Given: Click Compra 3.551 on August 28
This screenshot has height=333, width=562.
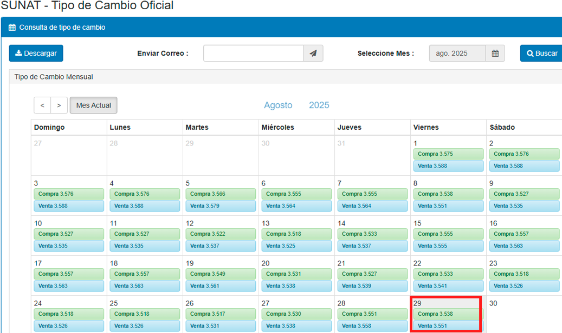Looking at the screenshot, I should point(373,314).
